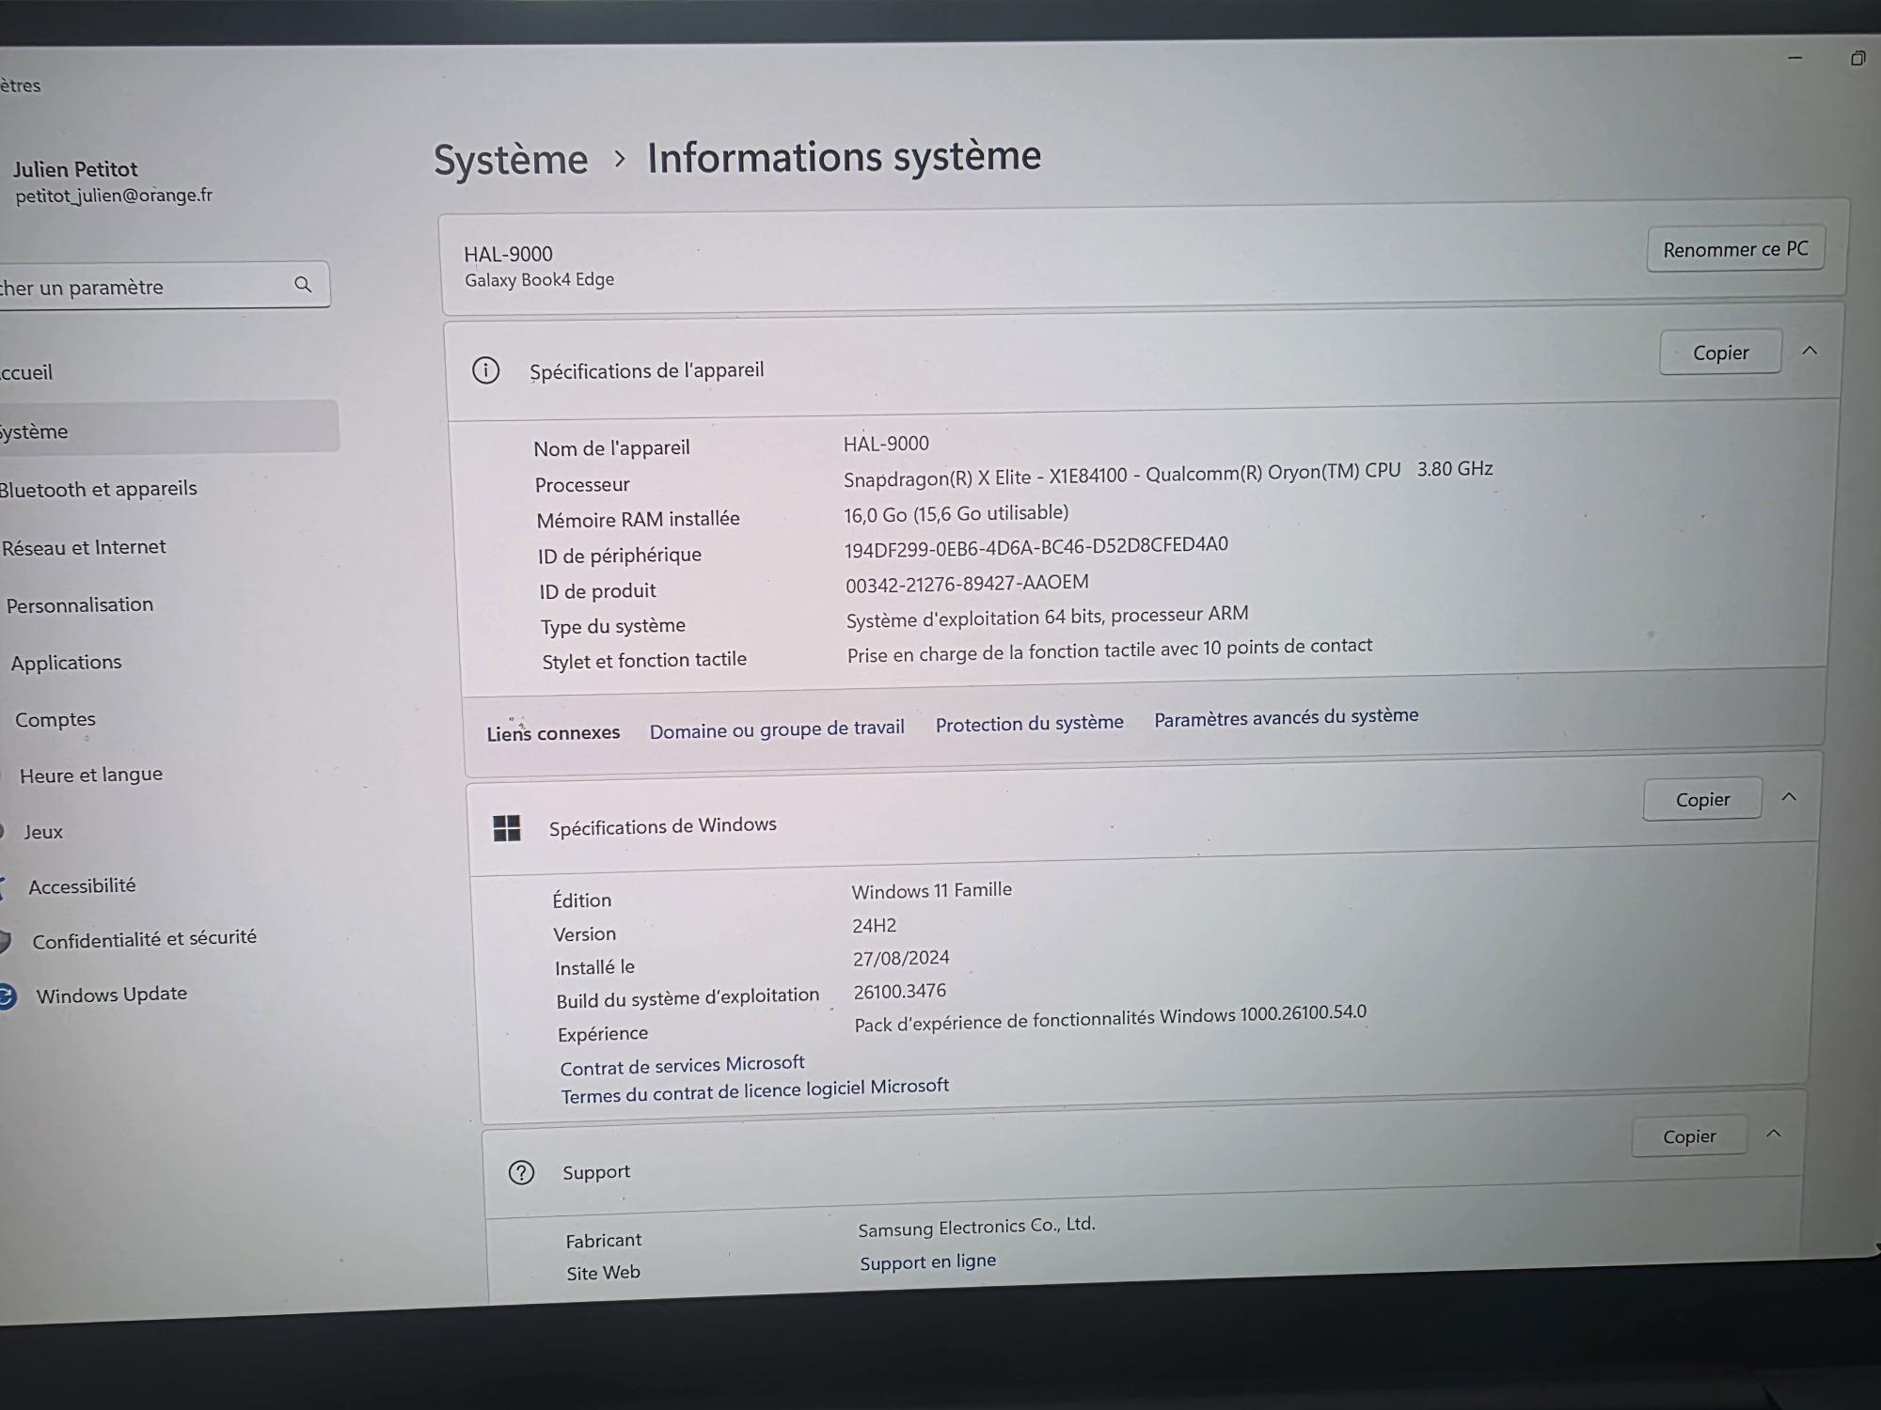Open Termes du contrat de licence logiciel Microsoft
The image size is (1881, 1410).
coord(754,1090)
